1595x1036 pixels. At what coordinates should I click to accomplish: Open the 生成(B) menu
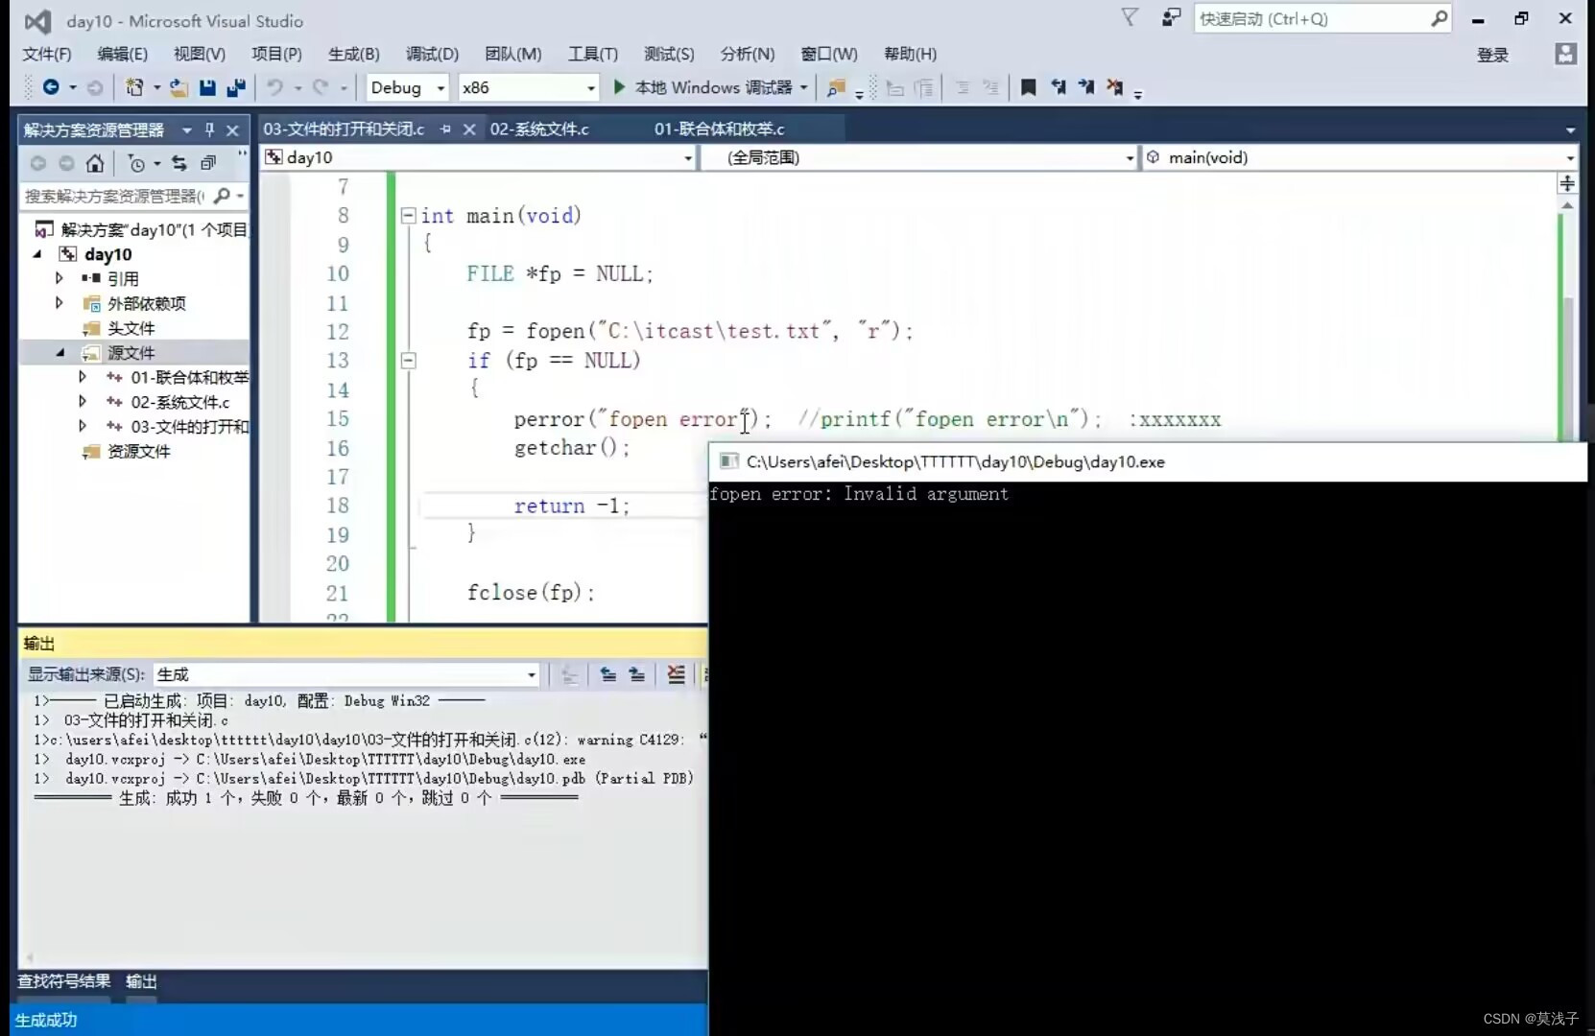point(353,54)
